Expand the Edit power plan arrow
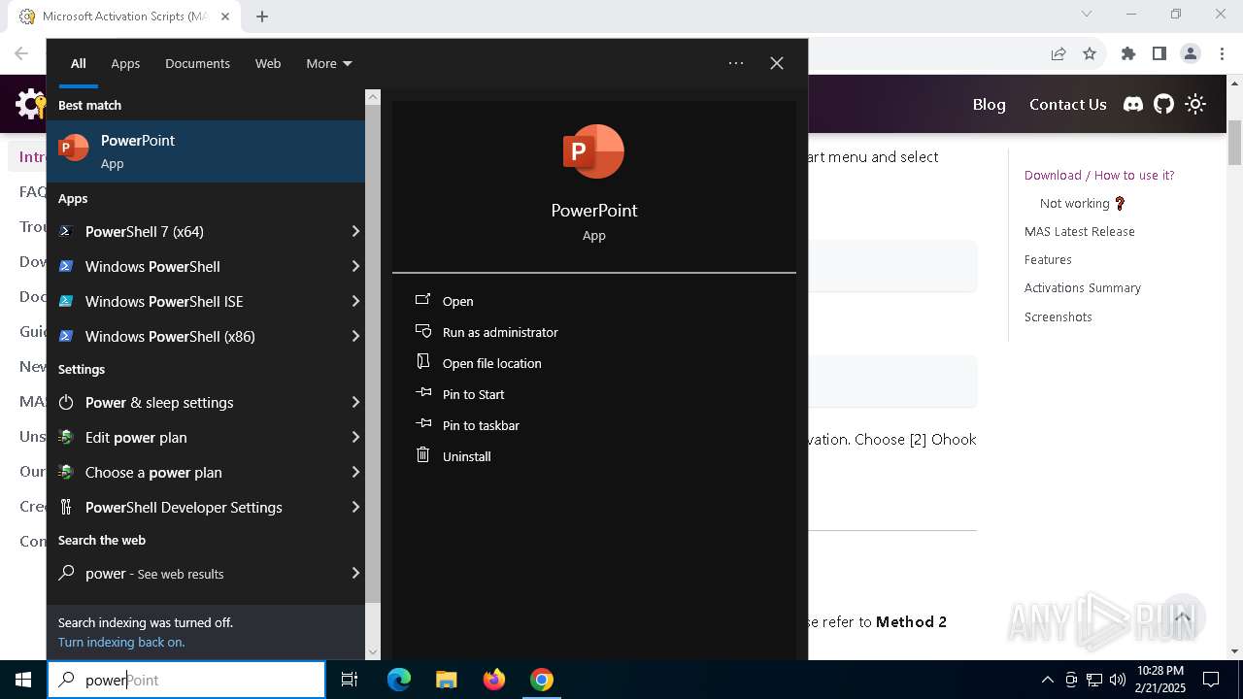 (355, 437)
